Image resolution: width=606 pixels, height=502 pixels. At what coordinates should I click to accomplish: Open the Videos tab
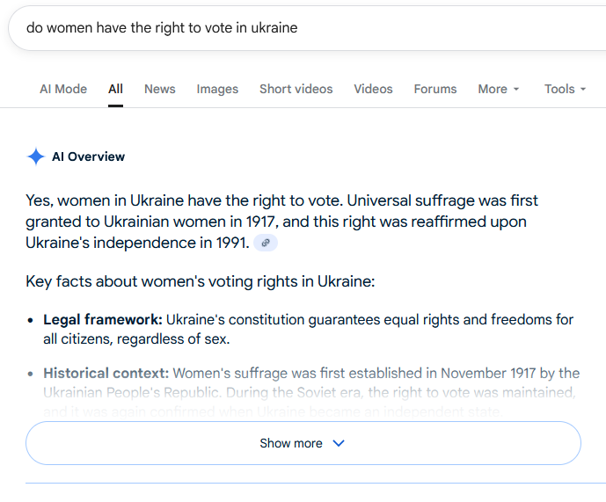(373, 89)
